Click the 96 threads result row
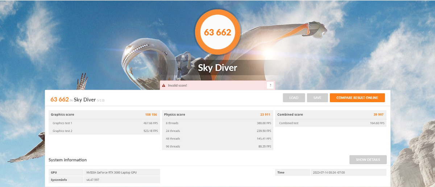Image resolution: width=435 pixels, height=187 pixels. tap(217, 146)
